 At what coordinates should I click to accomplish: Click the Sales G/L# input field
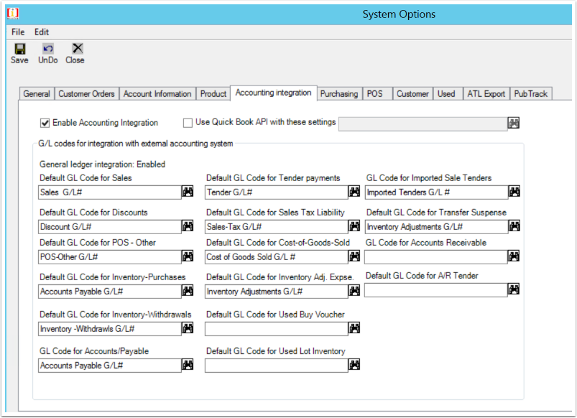click(x=110, y=192)
